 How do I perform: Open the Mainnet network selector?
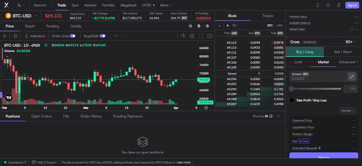(40, 5)
